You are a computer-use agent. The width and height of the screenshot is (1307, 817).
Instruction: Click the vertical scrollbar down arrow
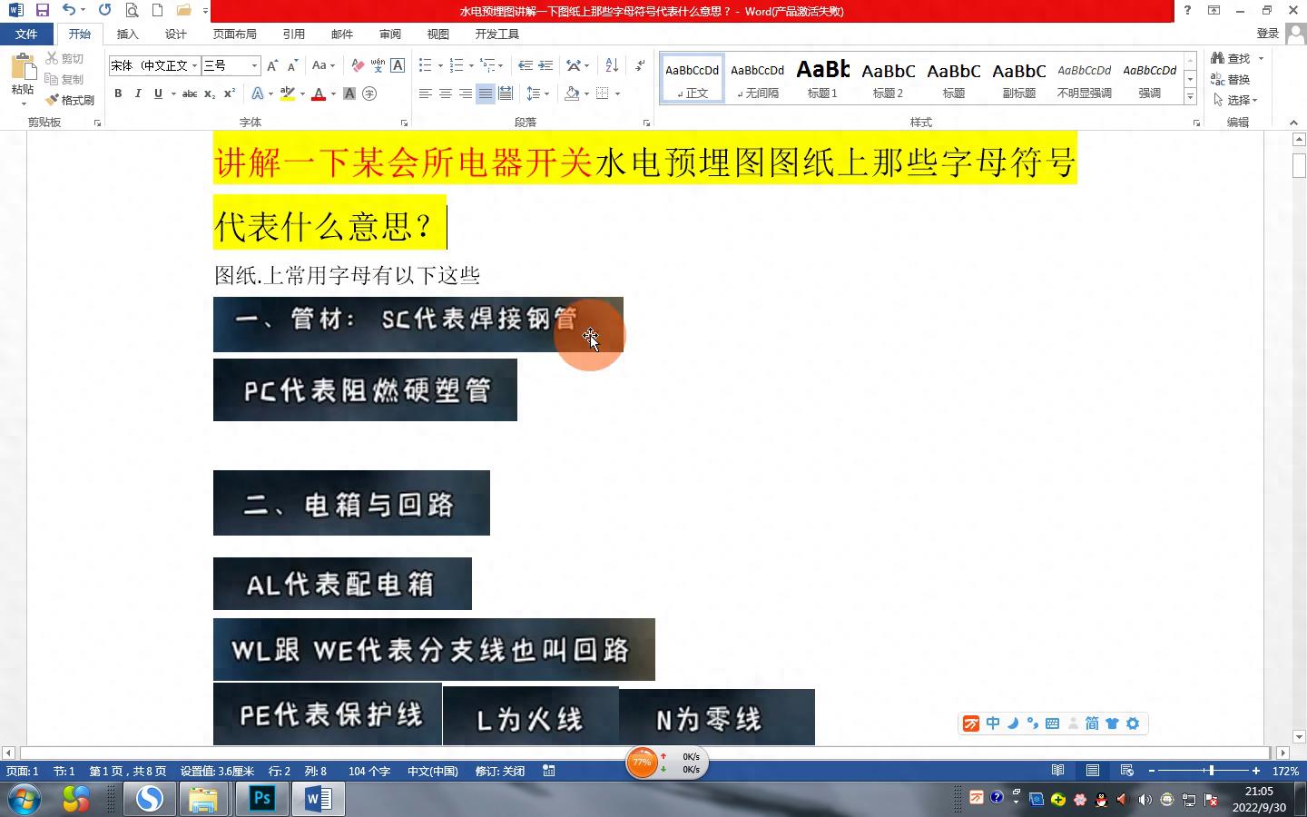1299,737
